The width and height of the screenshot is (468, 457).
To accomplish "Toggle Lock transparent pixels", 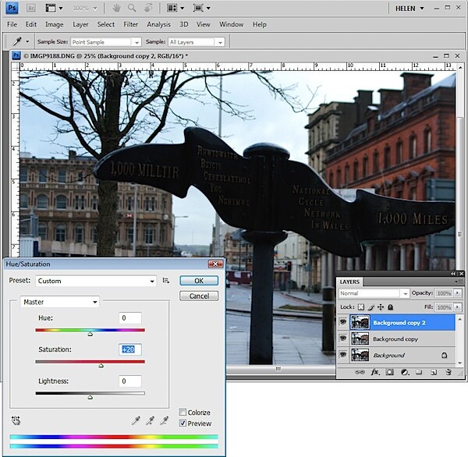I will click(361, 306).
